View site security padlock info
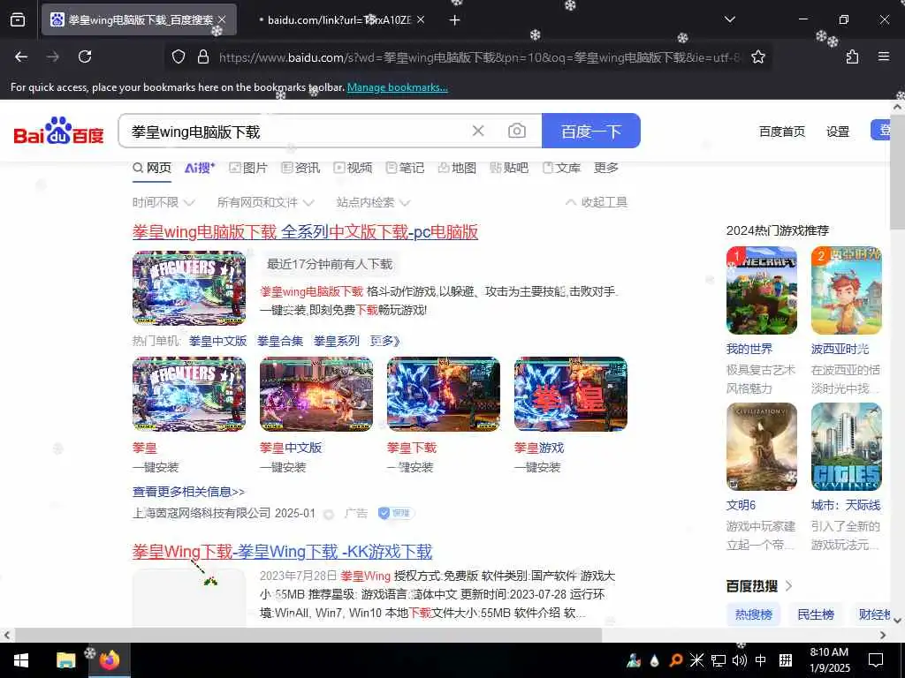905x678 pixels. [x=203, y=56]
